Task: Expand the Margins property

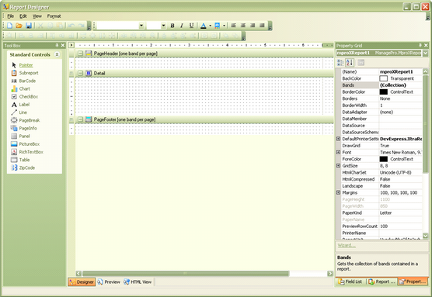Action: (x=338, y=192)
